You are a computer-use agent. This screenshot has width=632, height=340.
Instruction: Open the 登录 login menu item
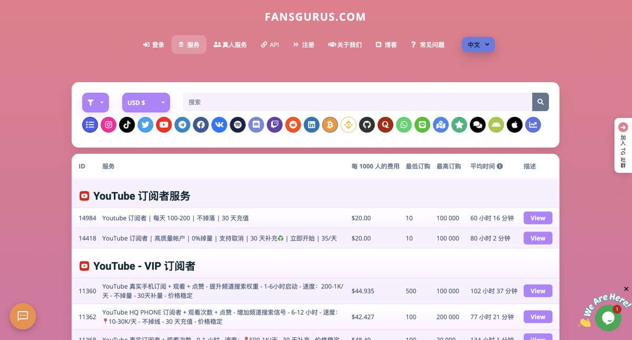pos(154,45)
